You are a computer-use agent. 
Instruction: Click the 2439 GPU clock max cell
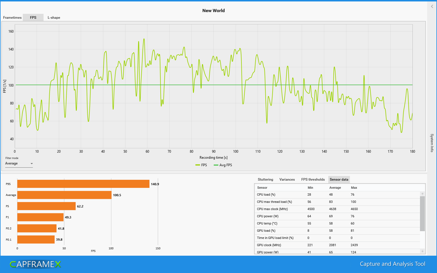pos(354,245)
